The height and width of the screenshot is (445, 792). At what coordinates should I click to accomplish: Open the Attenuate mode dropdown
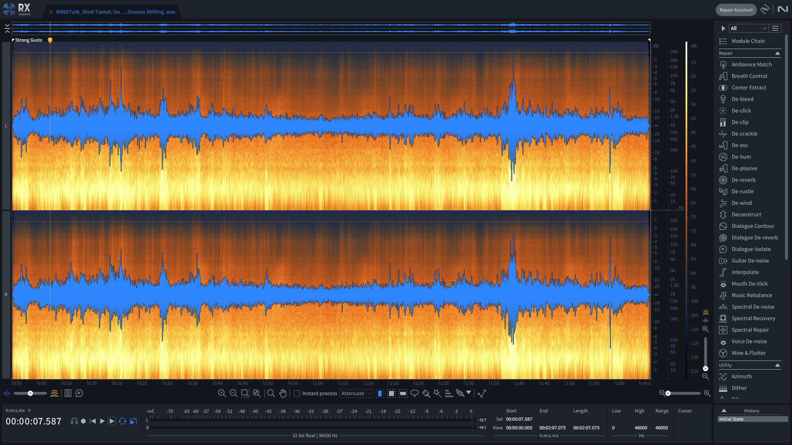[356, 393]
